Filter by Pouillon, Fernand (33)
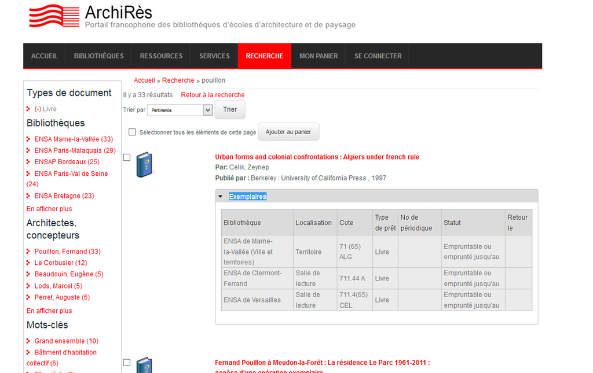Image resolution: width=593 pixels, height=373 pixels. (67, 252)
